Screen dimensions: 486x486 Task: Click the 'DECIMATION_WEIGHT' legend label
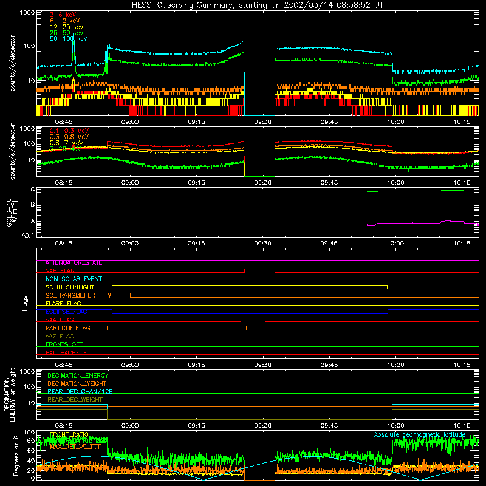[77, 383]
